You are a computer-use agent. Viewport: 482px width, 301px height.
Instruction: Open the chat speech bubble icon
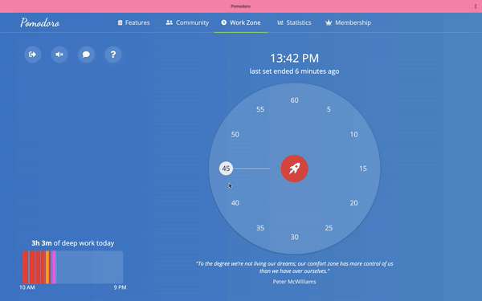click(86, 55)
